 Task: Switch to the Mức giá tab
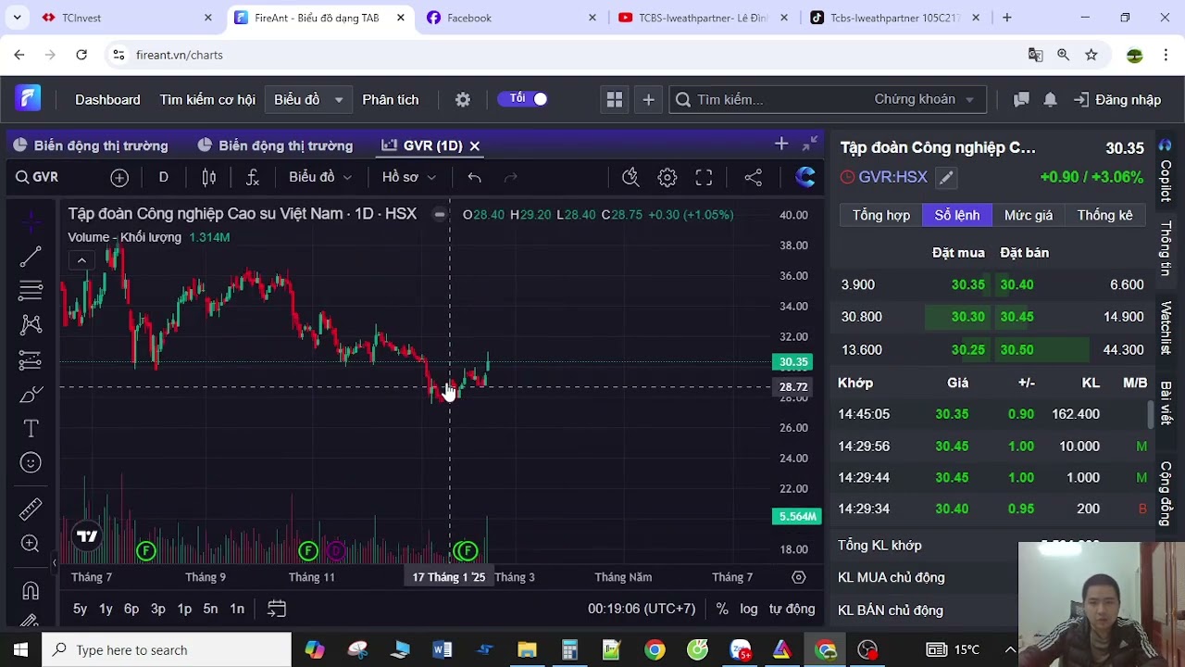(1029, 215)
